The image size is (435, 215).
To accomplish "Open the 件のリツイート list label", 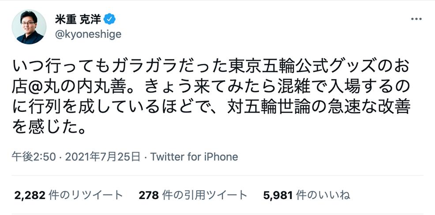I will click(85, 195).
